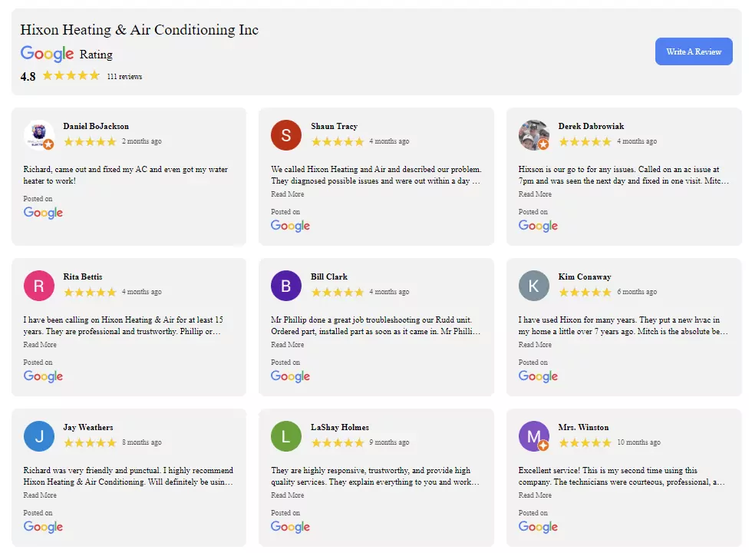Open Read More on Jay Weathers's review
Image resolution: width=752 pixels, height=553 pixels.
40,495
